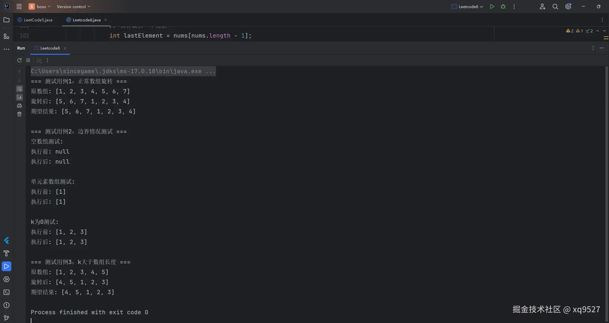
Task: Rerun Leetcode6 in the Run panel
Action: point(19,60)
